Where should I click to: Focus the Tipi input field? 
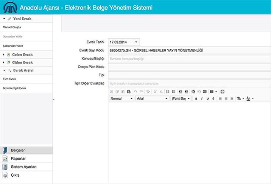pyautogui.click(x=189, y=75)
